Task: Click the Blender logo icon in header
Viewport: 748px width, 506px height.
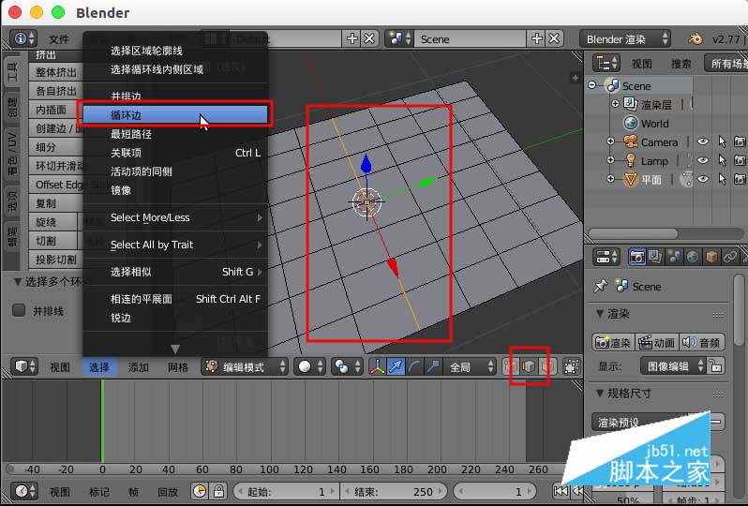Action: tap(696, 38)
